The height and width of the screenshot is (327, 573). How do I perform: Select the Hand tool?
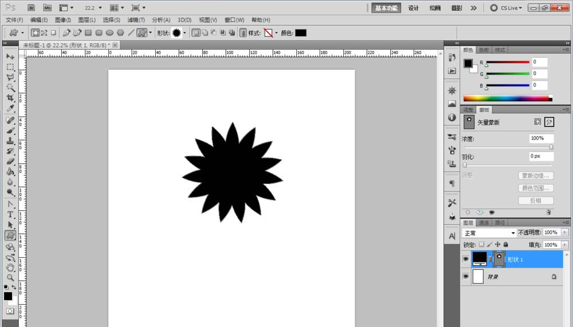10,267
